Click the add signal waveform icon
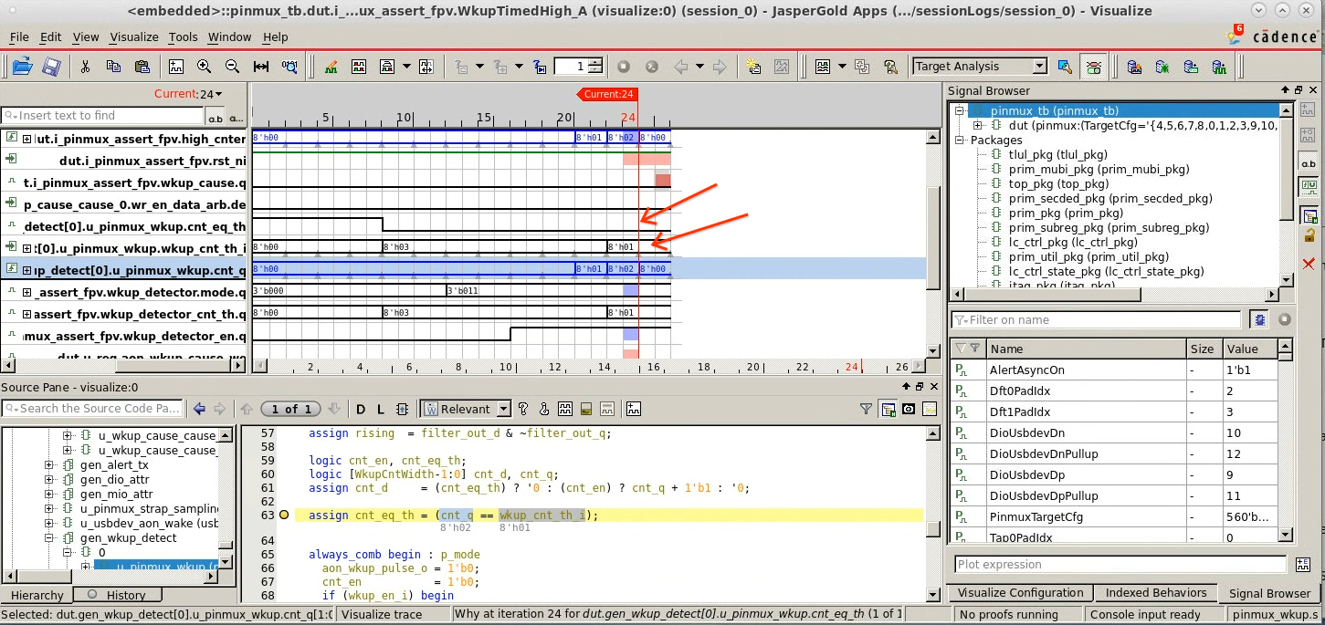 (176, 66)
